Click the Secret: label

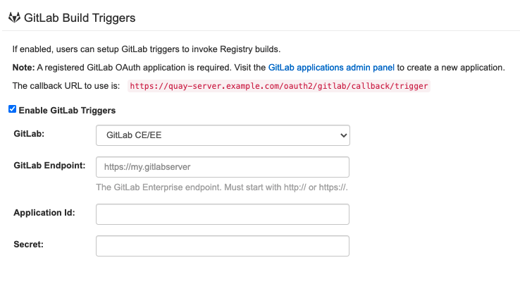[x=27, y=244]
